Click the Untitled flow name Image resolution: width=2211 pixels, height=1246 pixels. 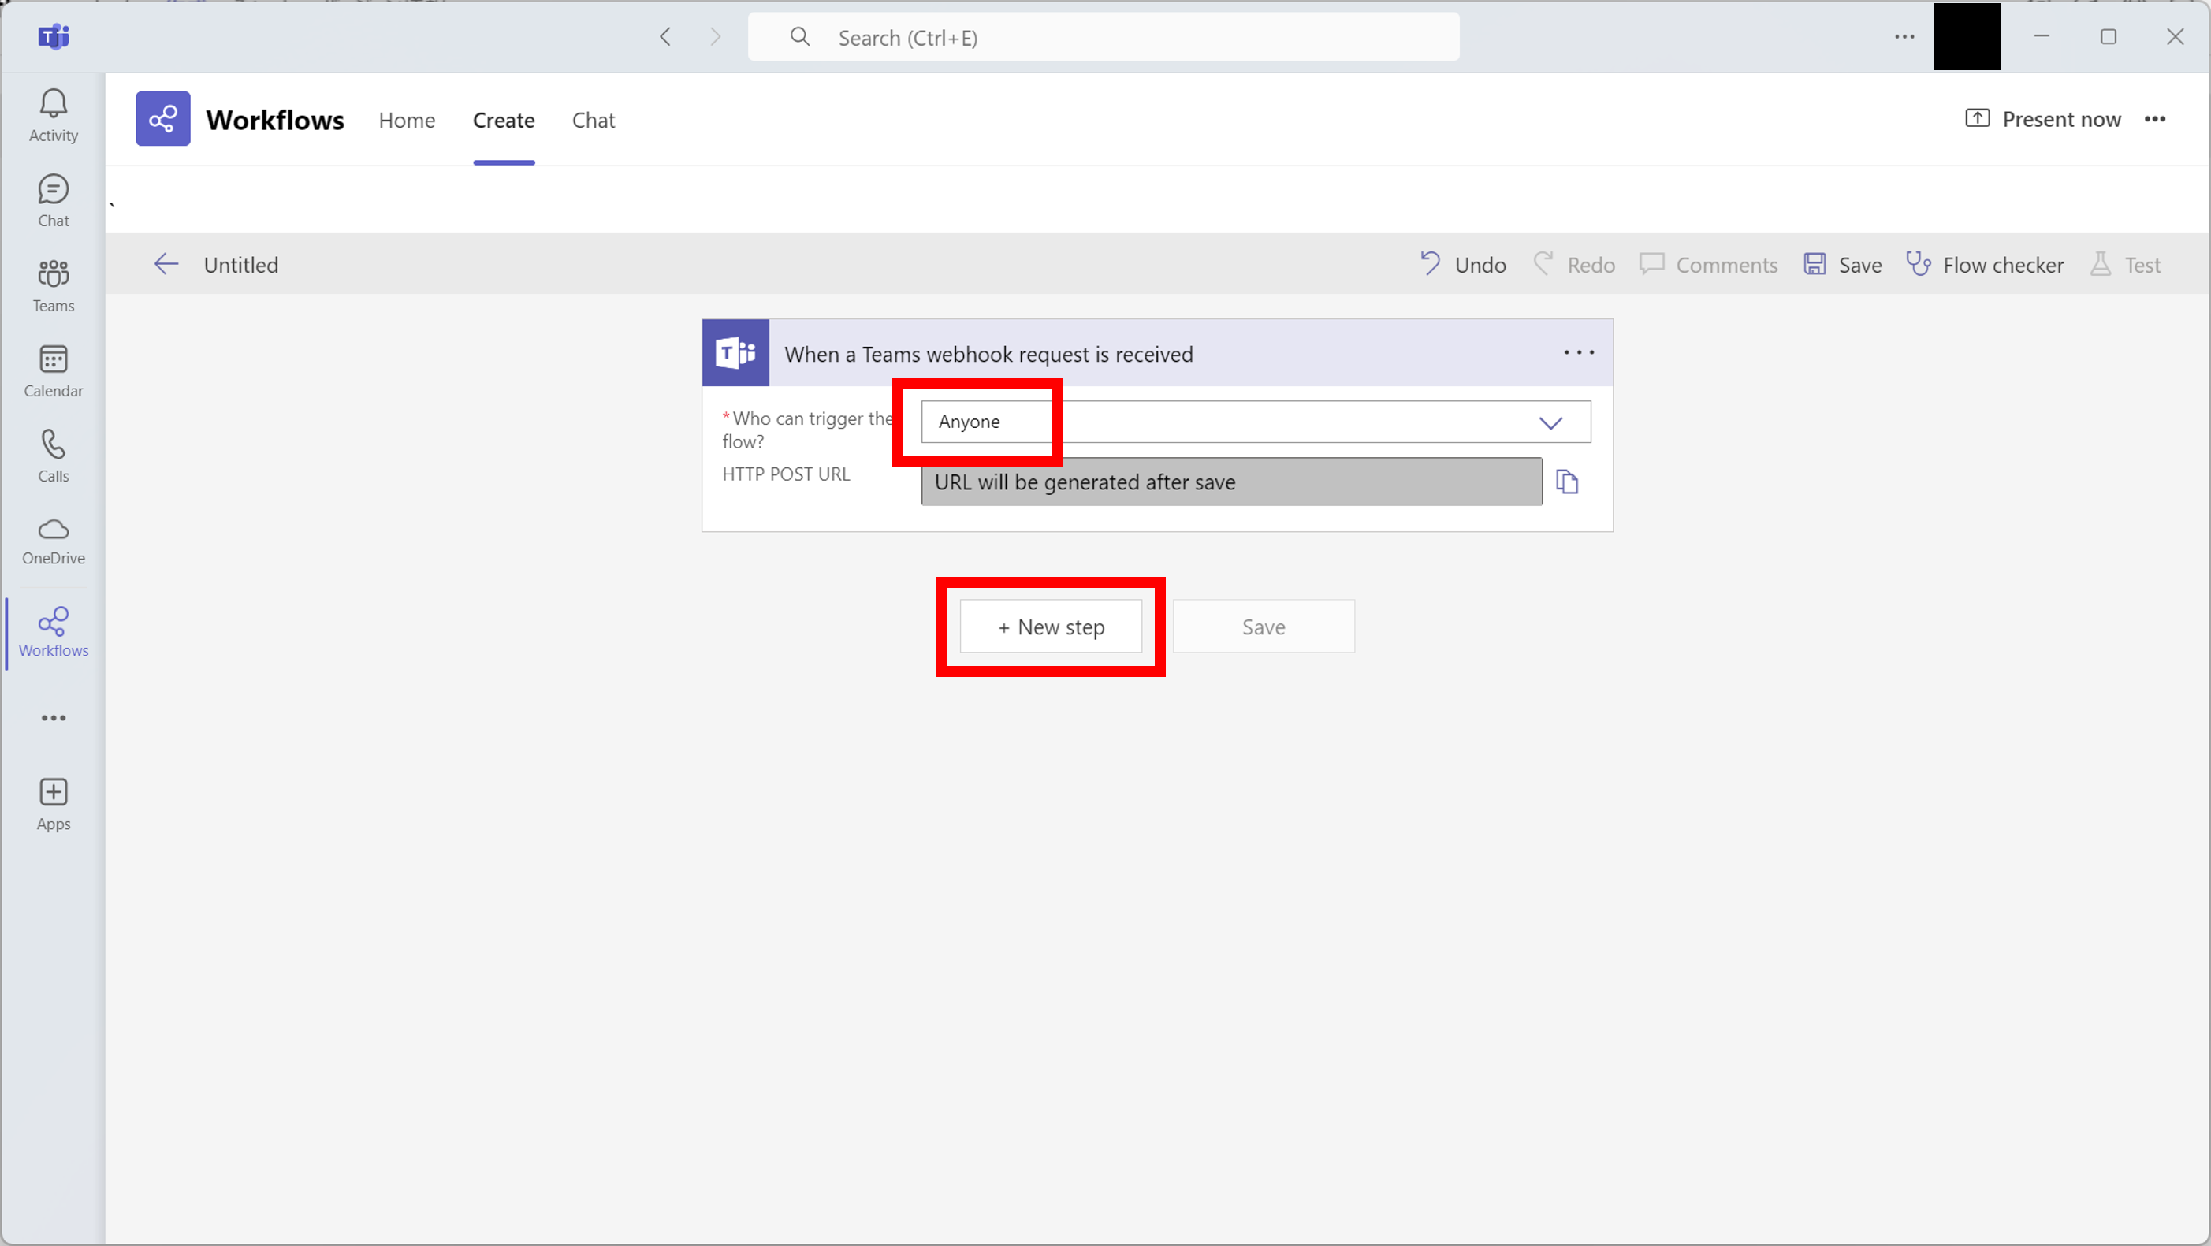pos(241,264)
